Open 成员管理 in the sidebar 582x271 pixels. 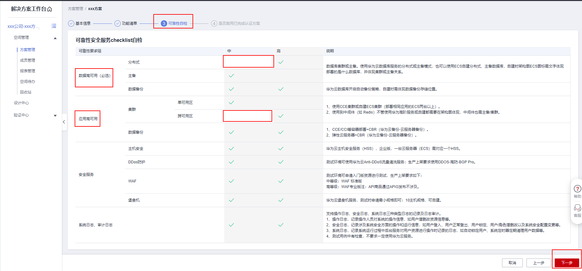tap(28, 60)
